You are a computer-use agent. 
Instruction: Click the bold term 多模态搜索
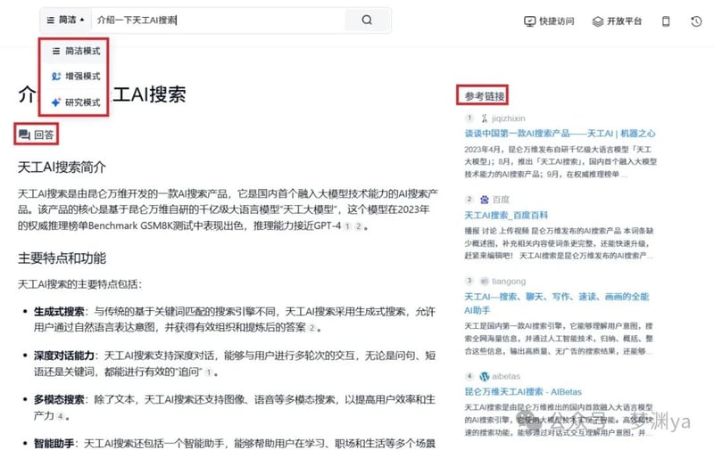[x=59, y=400]
